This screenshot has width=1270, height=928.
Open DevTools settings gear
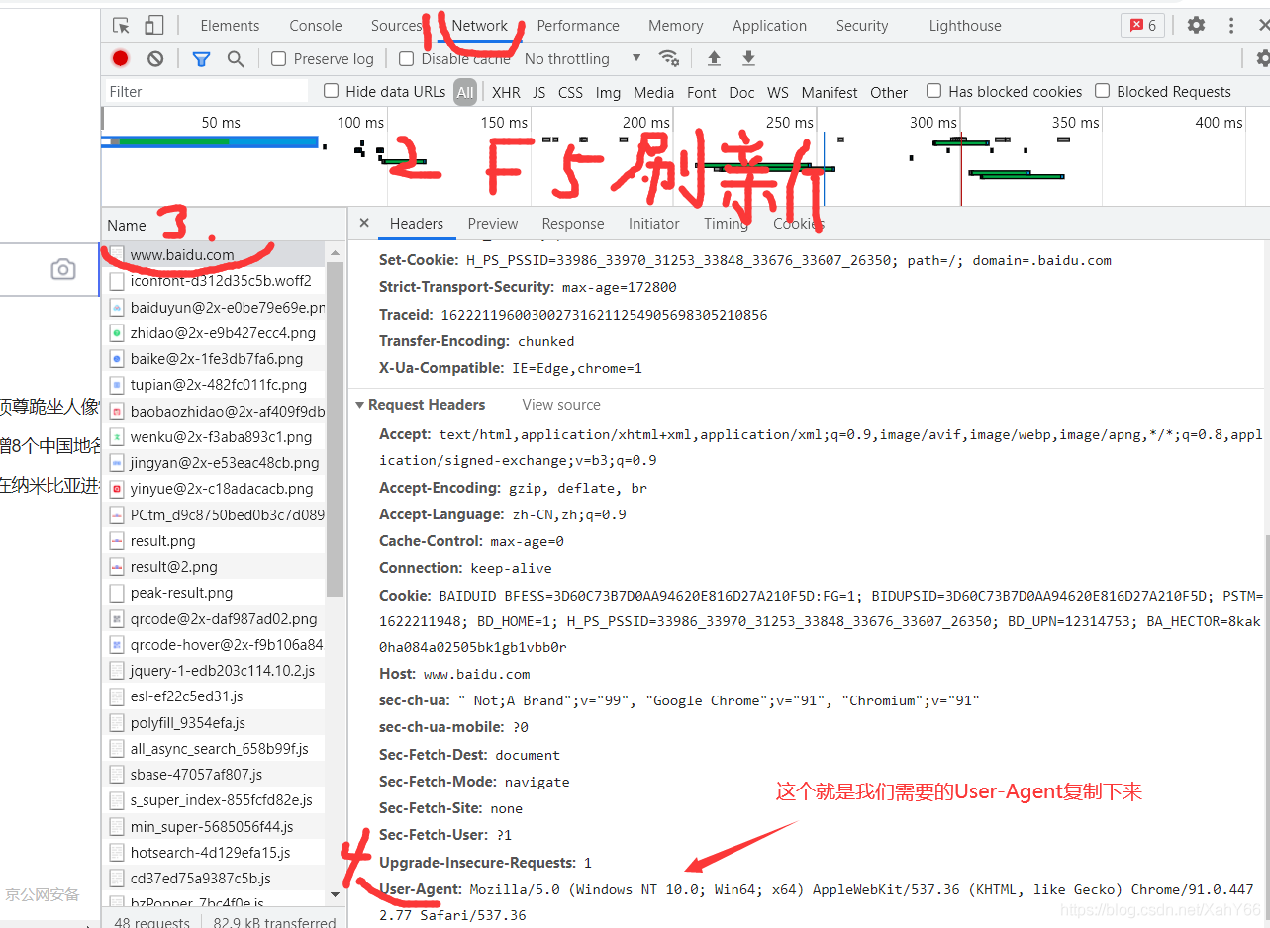click(1196, 26)
